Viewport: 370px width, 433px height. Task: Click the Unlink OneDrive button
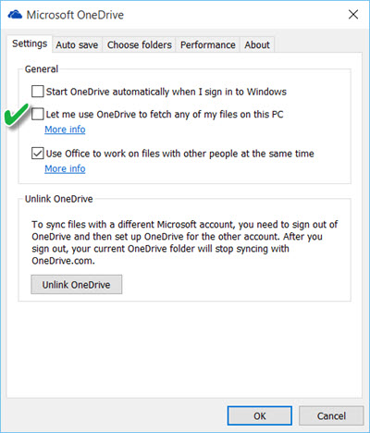[x=77, y=284]
